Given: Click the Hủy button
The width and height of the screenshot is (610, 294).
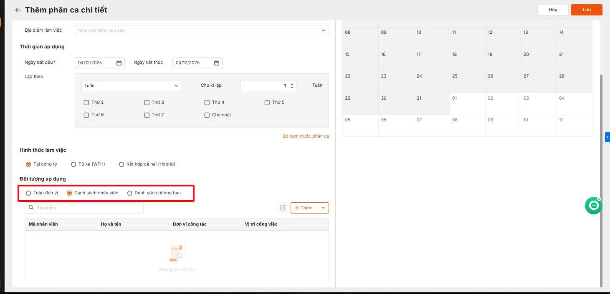Looking at the screenshot, I should pyautogui.click(x=553, y=10).
